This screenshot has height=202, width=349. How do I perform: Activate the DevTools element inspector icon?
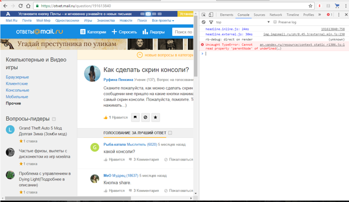(203, 15)
